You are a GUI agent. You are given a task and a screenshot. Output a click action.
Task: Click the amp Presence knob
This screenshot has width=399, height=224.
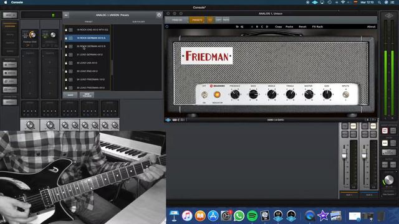(x=235, y=95)
